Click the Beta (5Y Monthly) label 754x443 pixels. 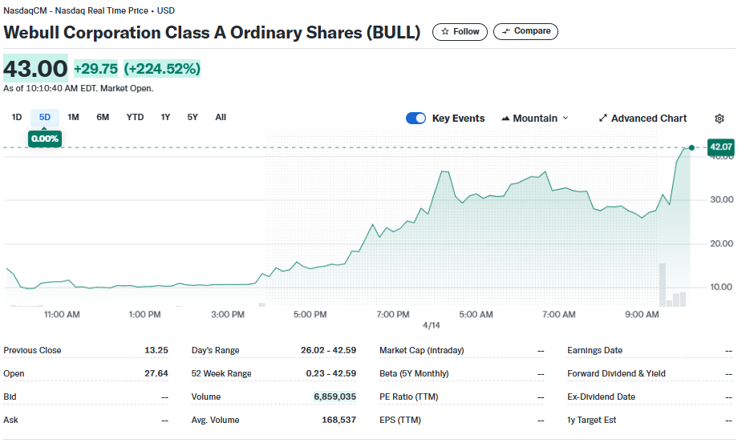point(414,373)
